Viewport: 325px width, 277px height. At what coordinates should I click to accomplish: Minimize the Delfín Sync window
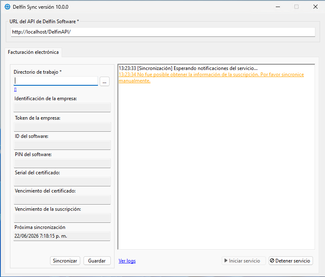(x=278, y=7)
